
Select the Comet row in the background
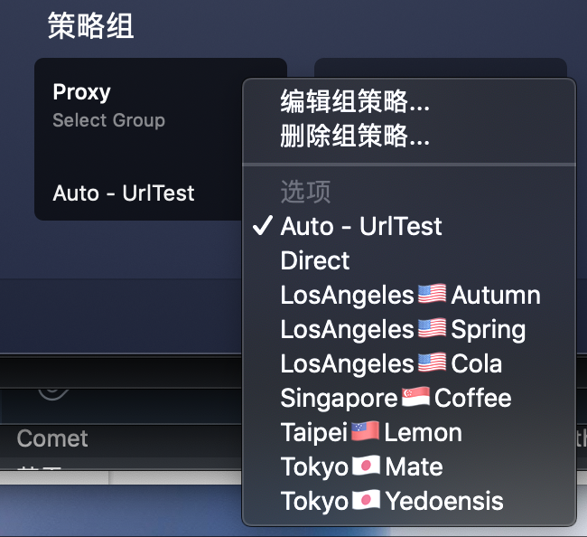(x=52, y=438)
